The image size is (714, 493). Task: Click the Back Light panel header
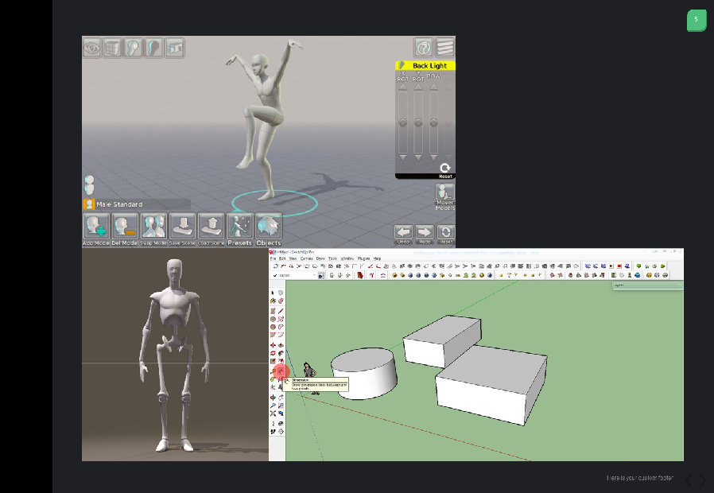[425, 65]
